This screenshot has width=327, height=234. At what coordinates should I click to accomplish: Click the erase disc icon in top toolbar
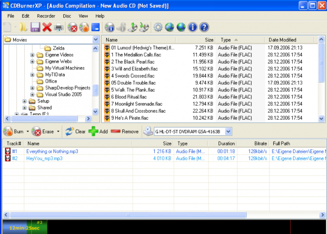pyautogui.click(x=72, y=27)
